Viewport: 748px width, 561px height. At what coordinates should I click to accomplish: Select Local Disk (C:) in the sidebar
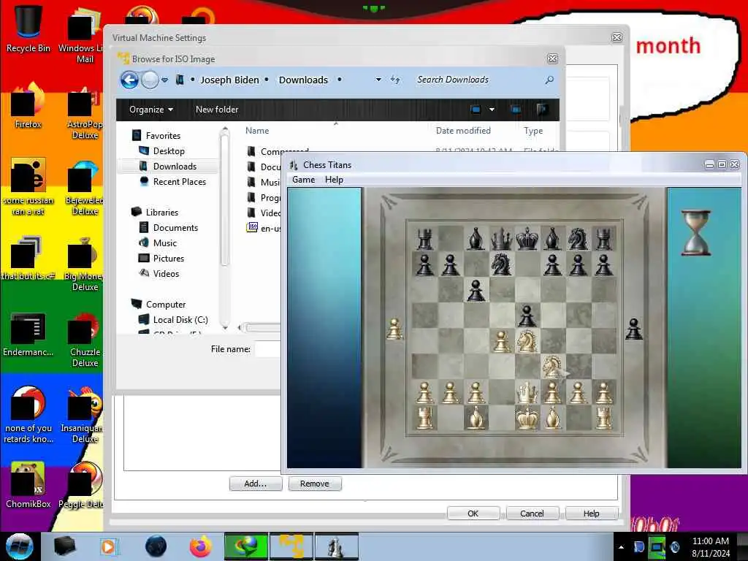[x=180, y=320]
